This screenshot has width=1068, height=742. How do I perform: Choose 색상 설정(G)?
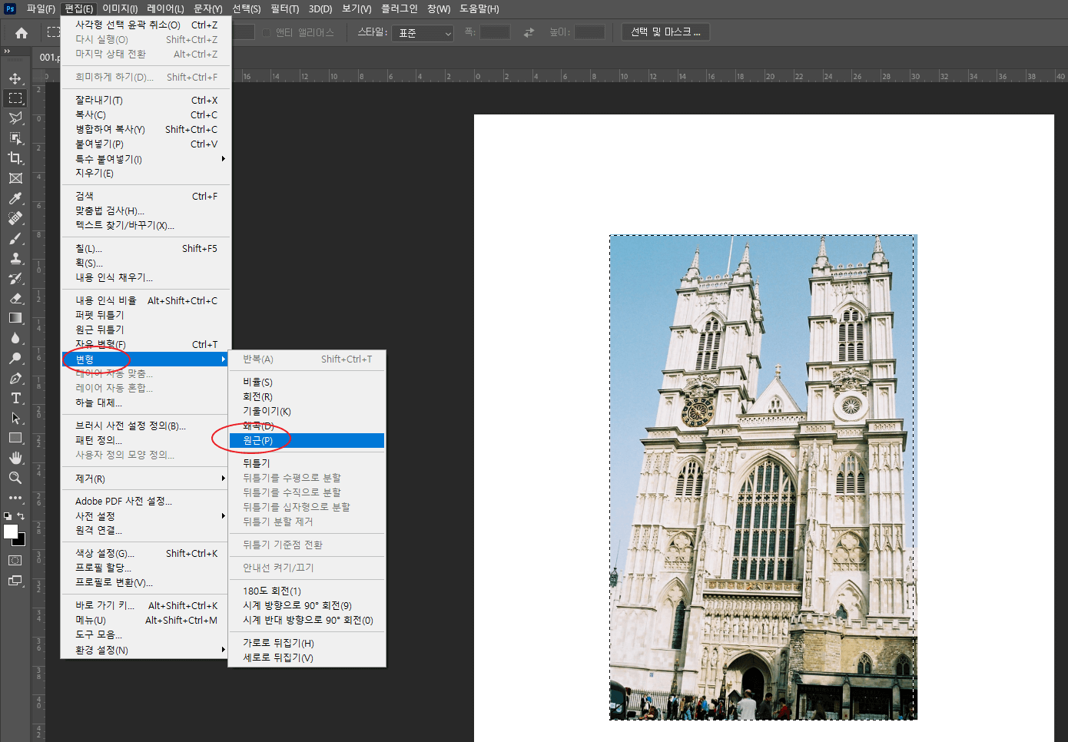[x=146, y=553]
